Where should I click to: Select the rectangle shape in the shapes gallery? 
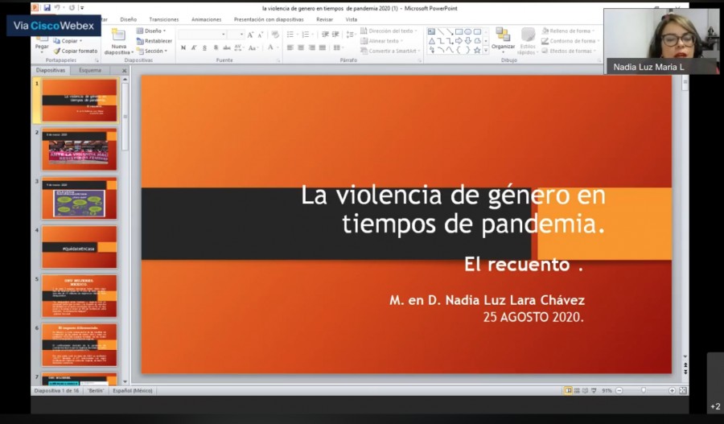pos(459,31)
